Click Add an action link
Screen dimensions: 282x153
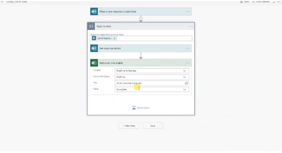pos(141,108)
